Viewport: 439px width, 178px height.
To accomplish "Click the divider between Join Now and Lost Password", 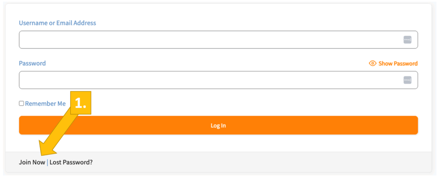I will 47,162.
